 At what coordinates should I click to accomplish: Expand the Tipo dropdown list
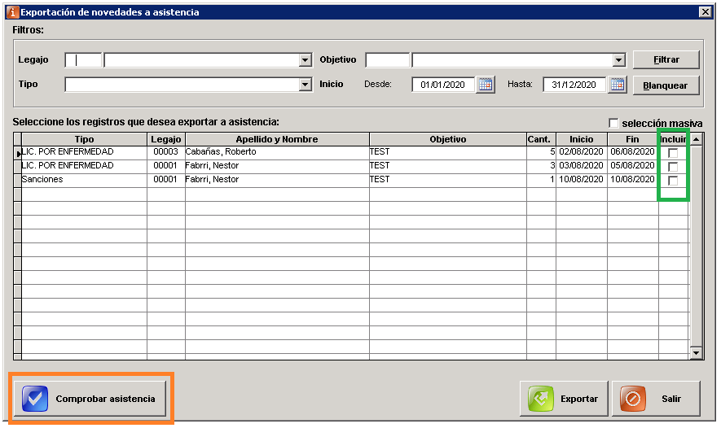pos(305,85)
